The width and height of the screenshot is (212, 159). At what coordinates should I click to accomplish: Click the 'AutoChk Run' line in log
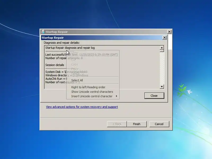click(56, 79)
